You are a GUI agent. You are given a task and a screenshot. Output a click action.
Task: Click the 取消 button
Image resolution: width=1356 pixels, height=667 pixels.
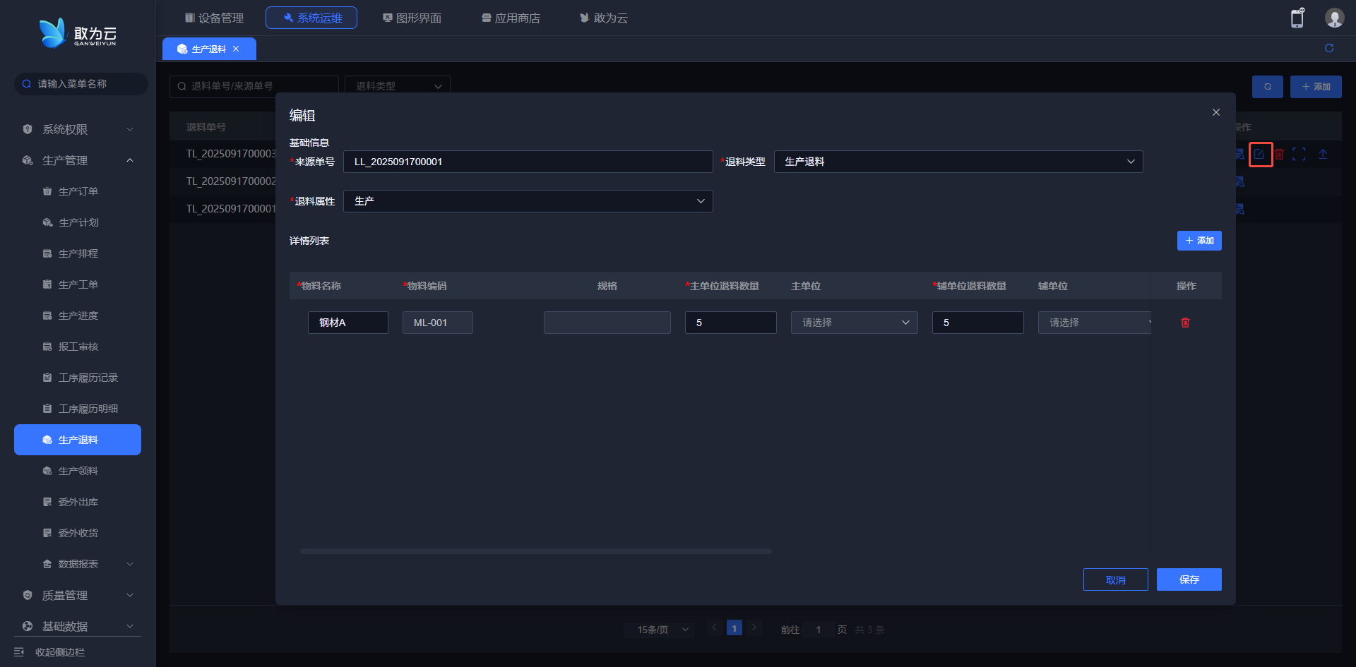[x=1115, y=579]
